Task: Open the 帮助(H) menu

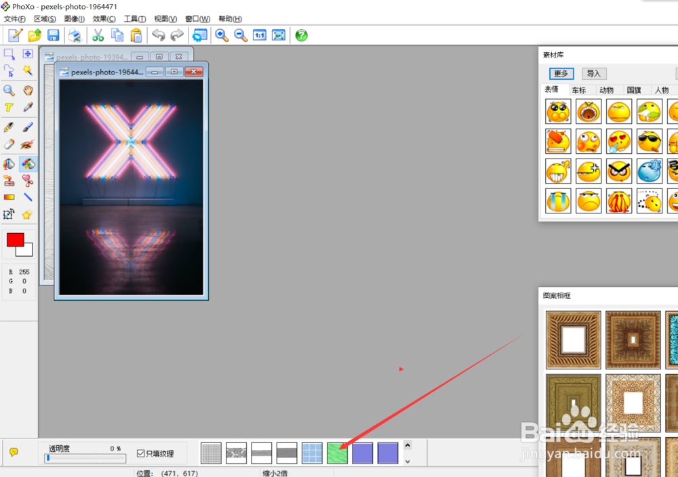Action: [x=230, y=19]
